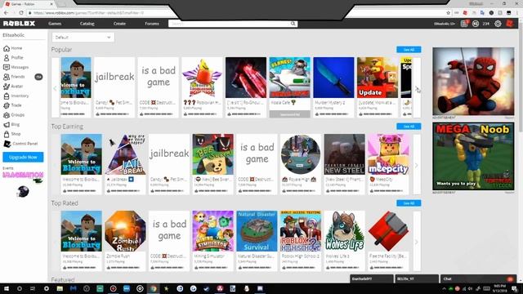
Task: Click the Robux icon in top bar
Action: pyautogui.click(x=476, y=24)
